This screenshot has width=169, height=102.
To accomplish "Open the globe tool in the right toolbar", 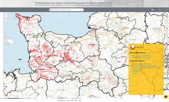I will (x=167, y=14).
